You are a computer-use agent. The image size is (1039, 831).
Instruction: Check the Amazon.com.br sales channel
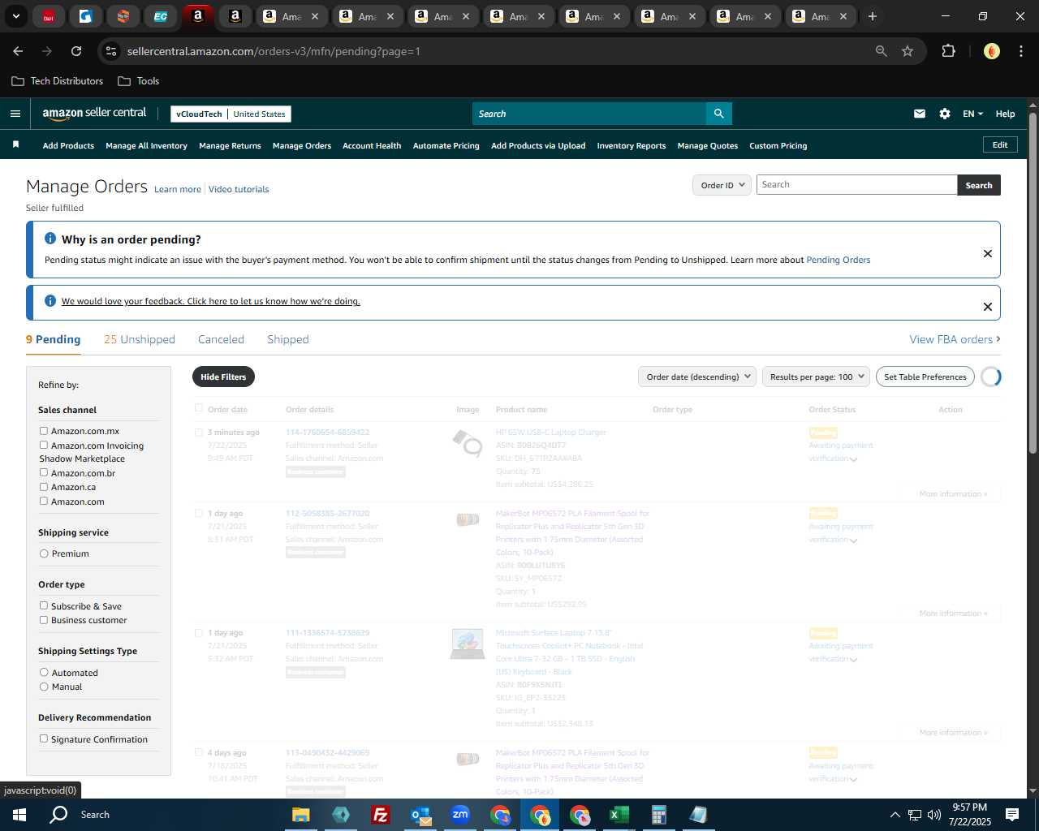pos(44,472)
